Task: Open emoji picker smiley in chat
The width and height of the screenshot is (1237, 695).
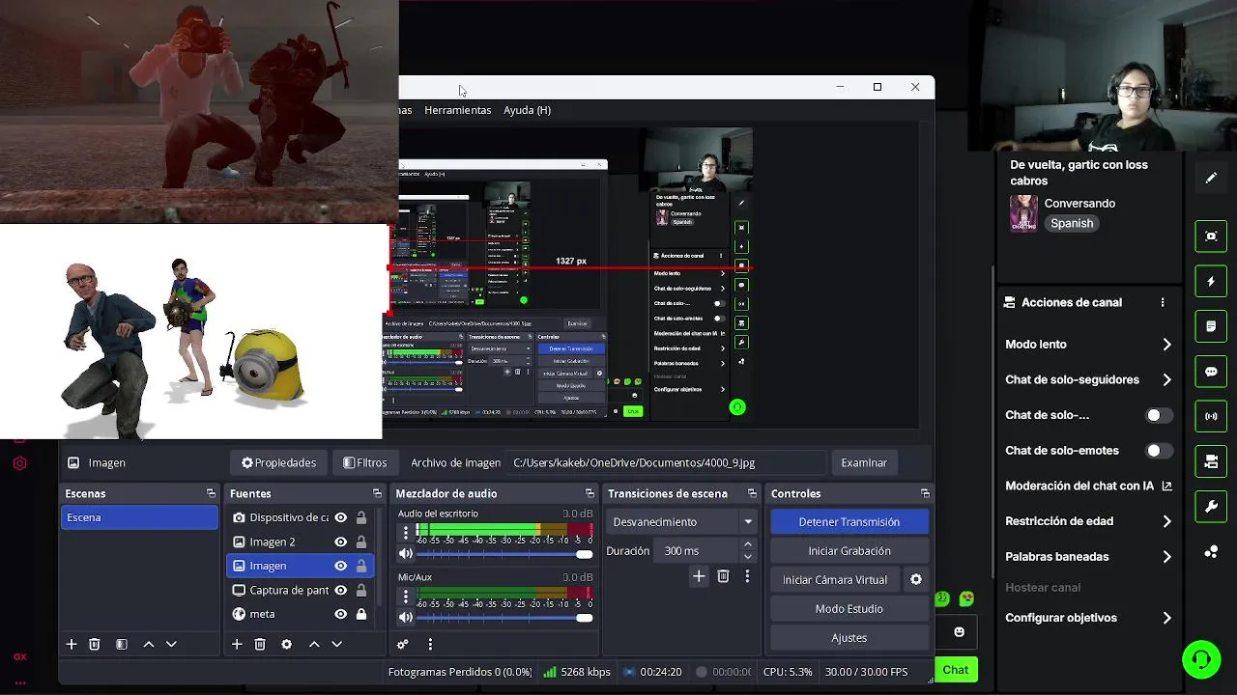Action: [959, 632]
